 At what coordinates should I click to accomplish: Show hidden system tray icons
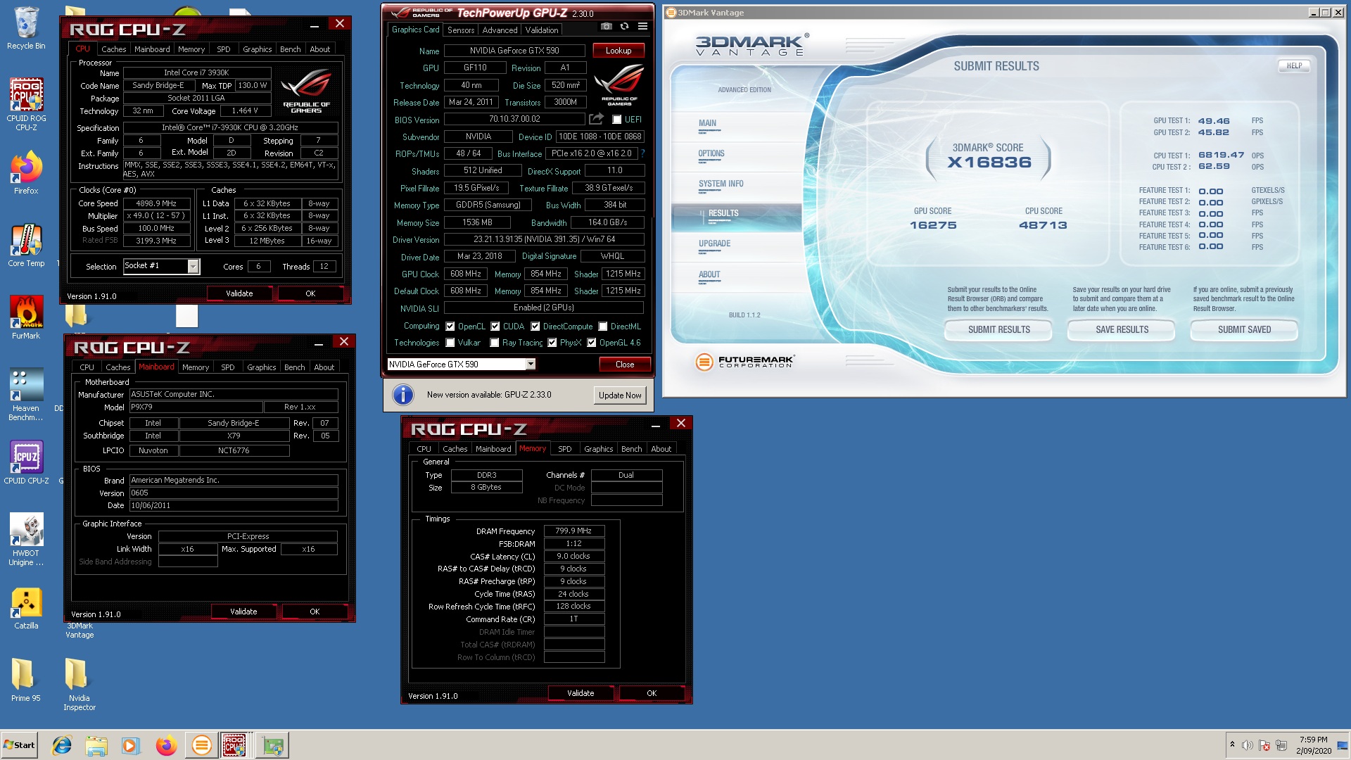point(1232,745)
